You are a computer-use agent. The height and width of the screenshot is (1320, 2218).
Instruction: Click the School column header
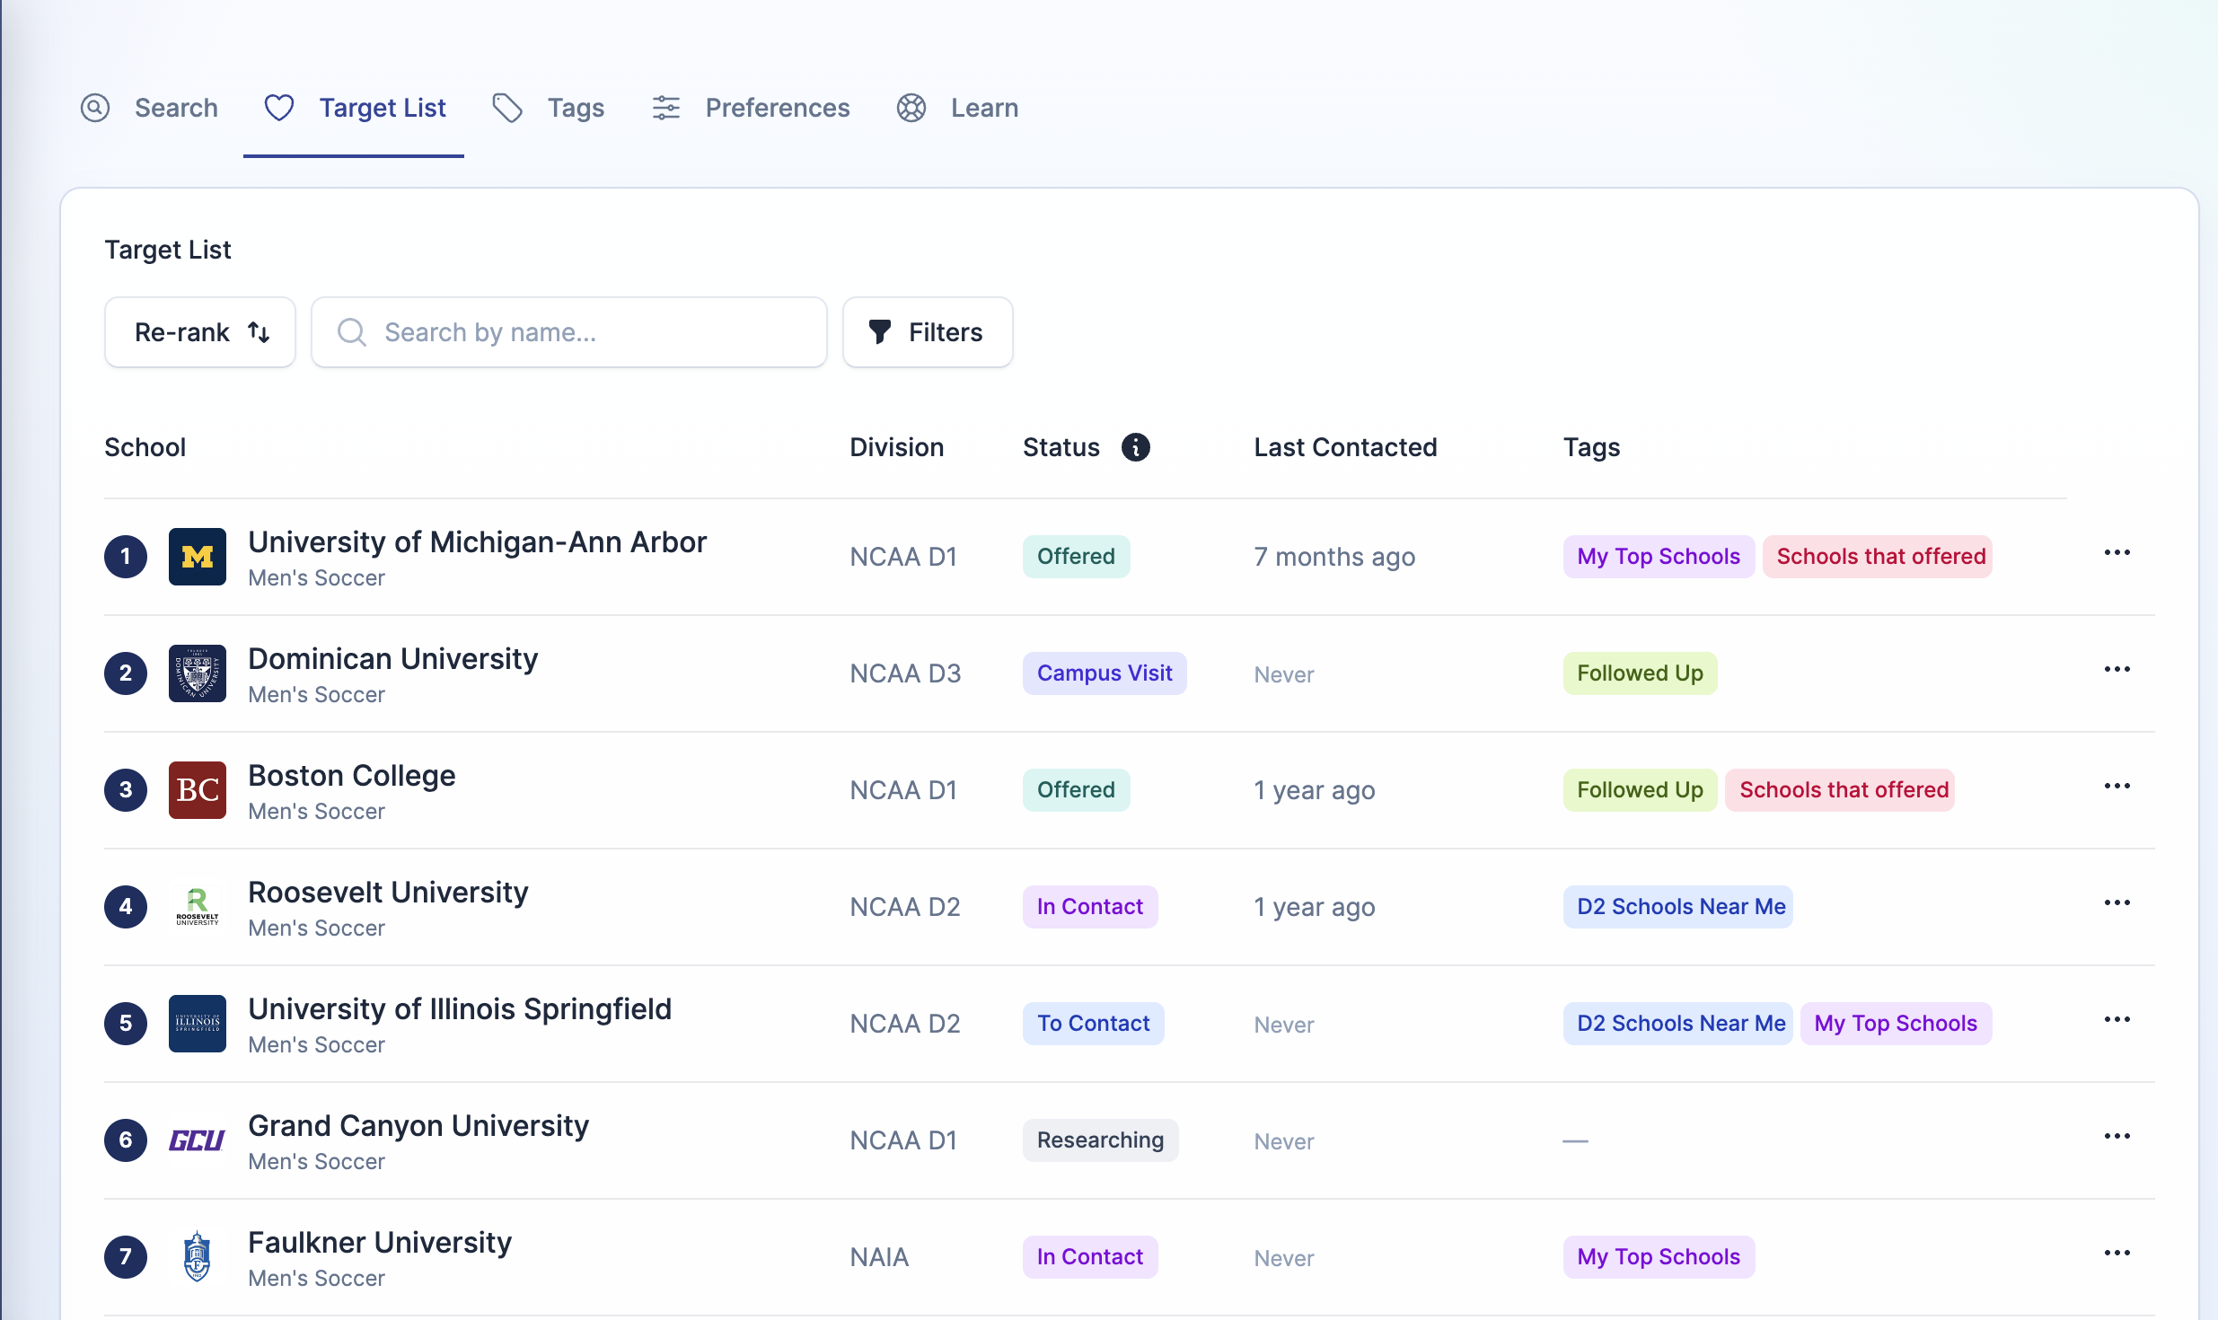click(x=145, y=447)
